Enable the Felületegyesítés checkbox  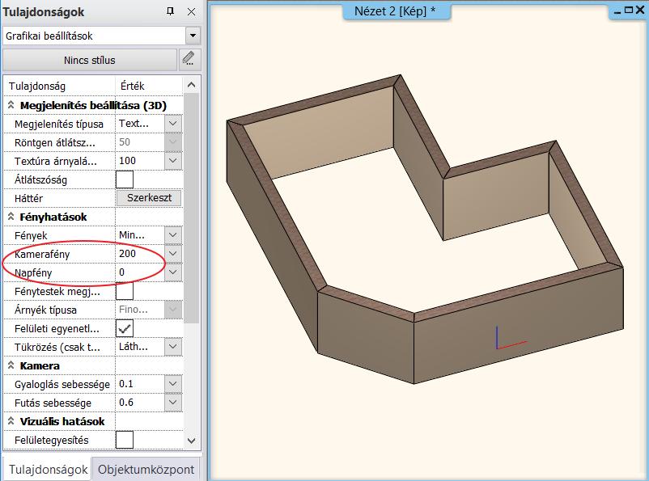[125, 440]
